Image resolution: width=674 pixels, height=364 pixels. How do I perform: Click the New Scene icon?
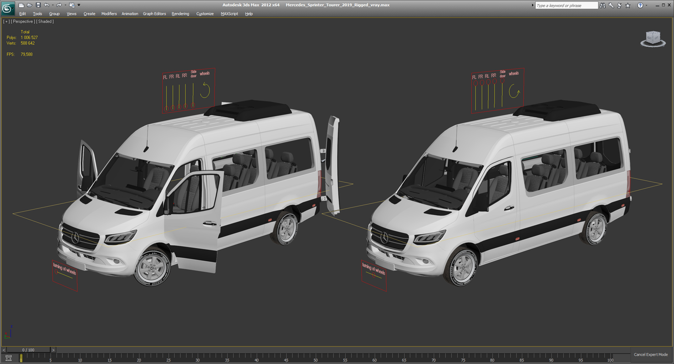[x=21, y=5]
